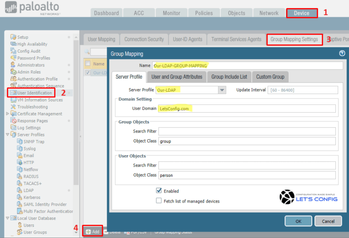349x238 pixels.
Task: Focus Group Objects Search Filter field
Action: tap(247, 131)
